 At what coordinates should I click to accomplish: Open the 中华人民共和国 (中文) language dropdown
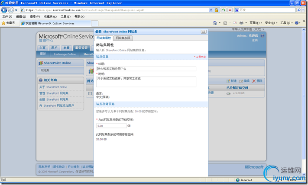(x=248, y=29)
